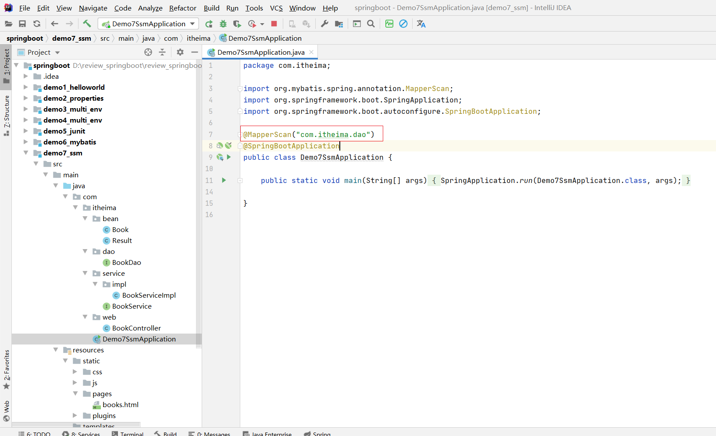Open the Demo7SsmApplication run configuration dropdown
The width and height of the screenshot is (716, 436).
click(148, 24)
